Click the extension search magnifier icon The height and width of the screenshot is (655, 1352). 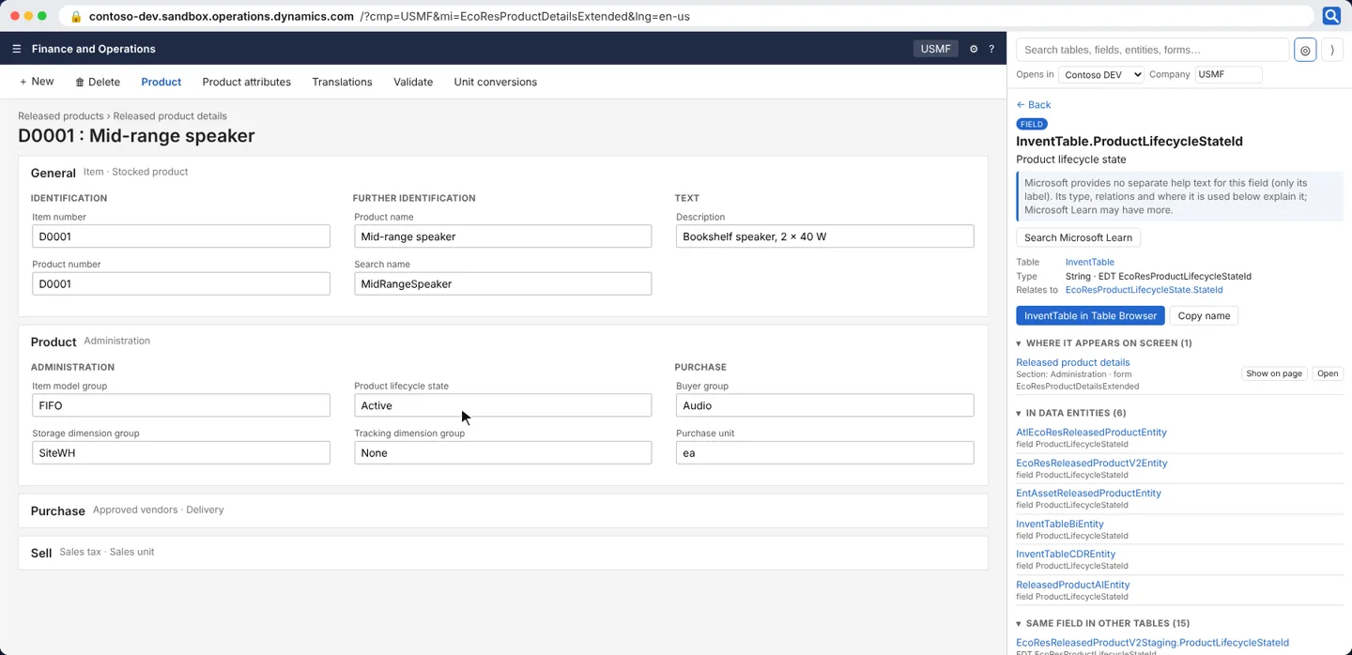1331,16
